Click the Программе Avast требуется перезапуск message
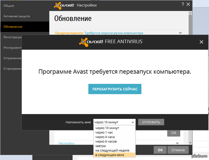The width and height of the screenshot is (209, 160). pyautogui.click(x=115, y=72)
